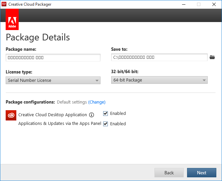This screenshot has width=222, height=181.
Task: Click into the Save to path field
Action: (159, 57)
